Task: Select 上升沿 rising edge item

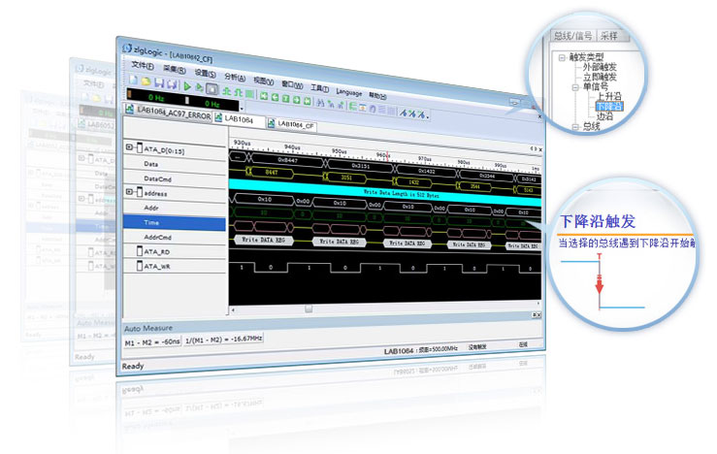Action: 609,96
